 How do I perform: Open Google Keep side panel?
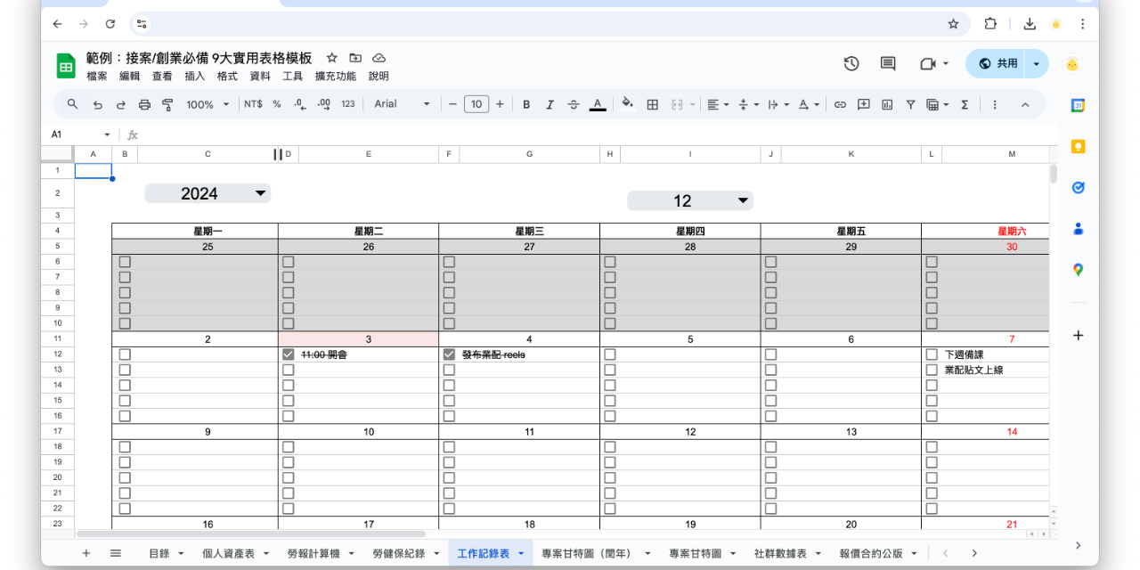[x=1078, y=146]
